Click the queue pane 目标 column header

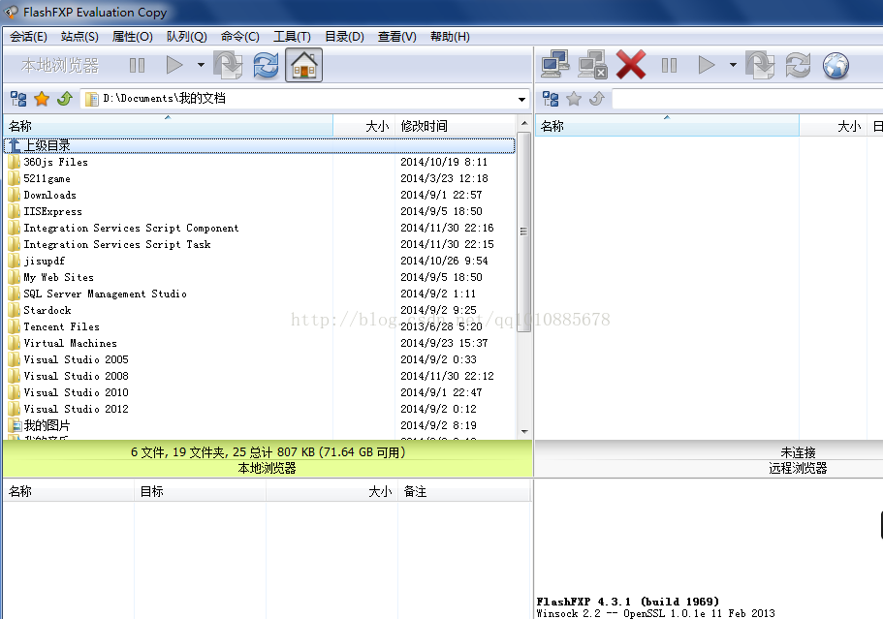tap(200, 491)
